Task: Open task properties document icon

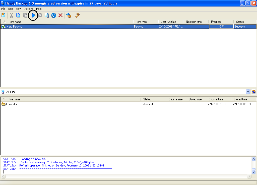Action: (47, 15)
